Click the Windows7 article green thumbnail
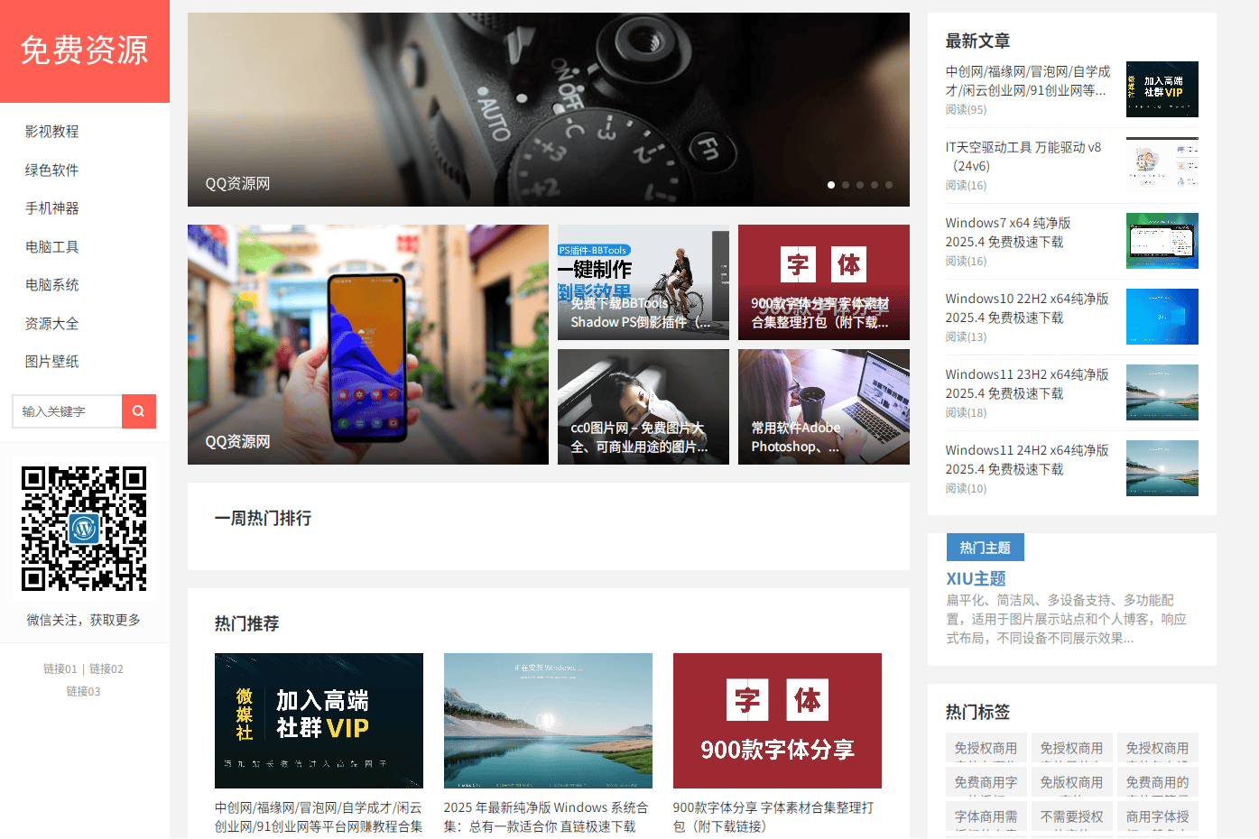The width and height of the screenshot is (1259, 839). pyautogui.click(x=1162, y=241)
